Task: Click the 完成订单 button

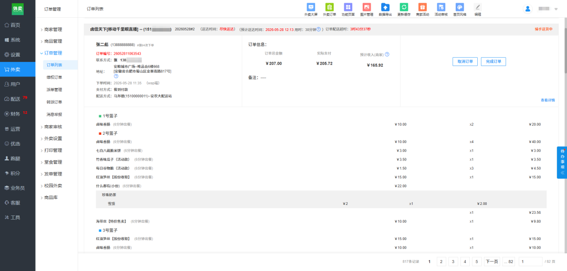Action: pos(493,62)
